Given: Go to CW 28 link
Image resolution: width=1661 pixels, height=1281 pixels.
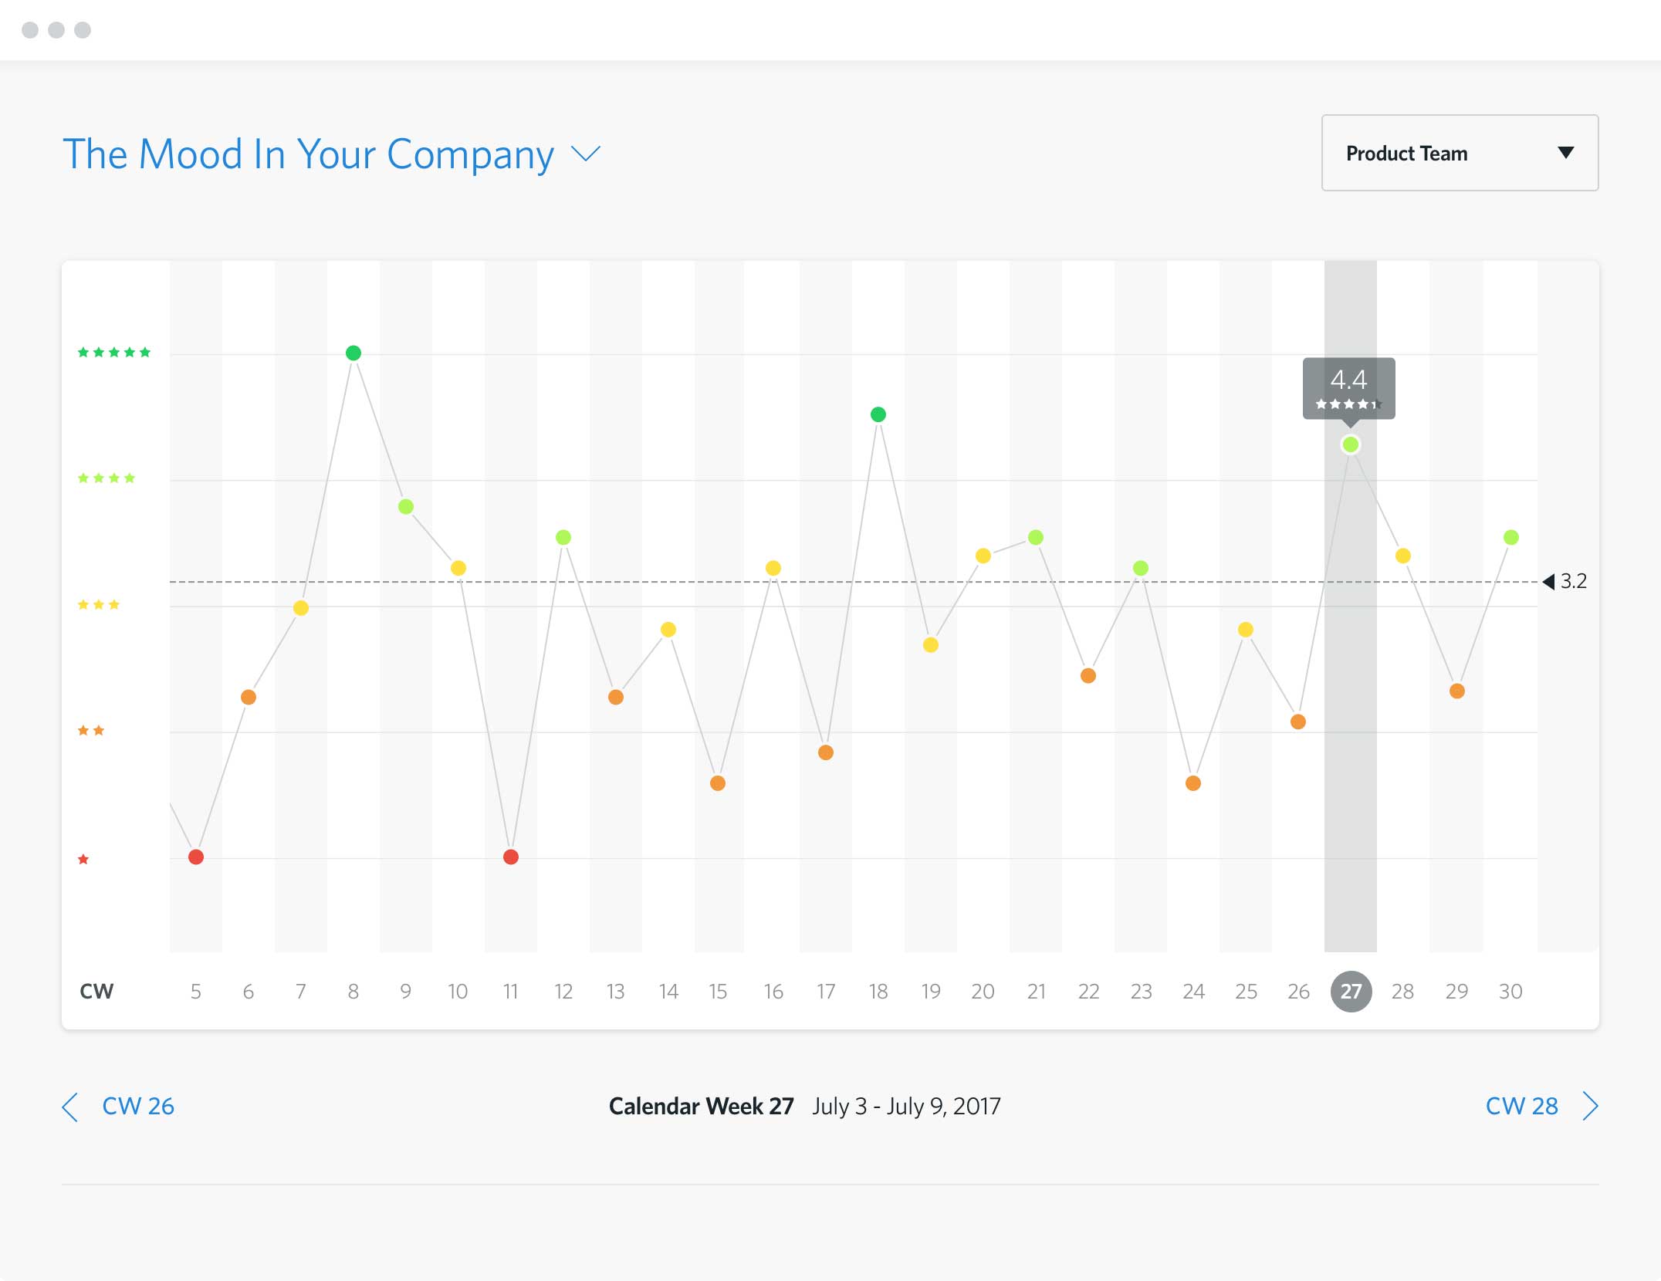Looking at the screenshot, I should pos(1521,1107).
